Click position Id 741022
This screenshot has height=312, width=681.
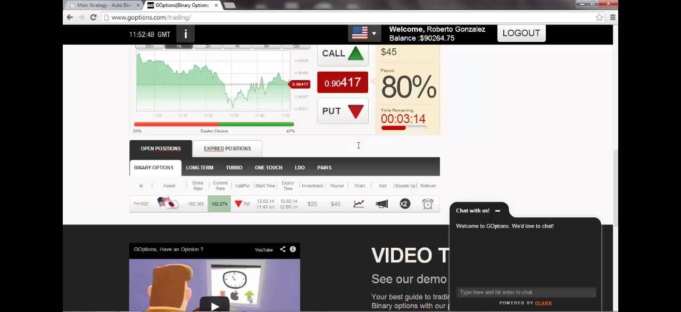coord(141,204)
